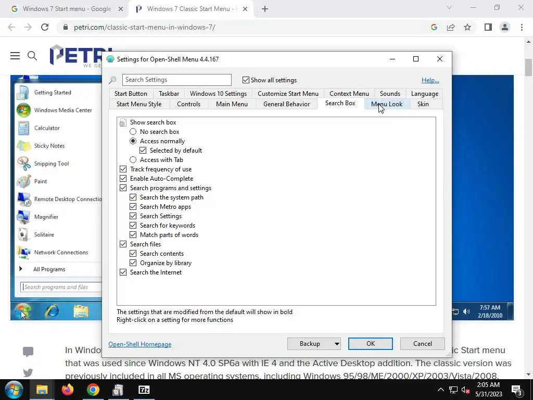Viewport: 533px width, 400px height.
Task: Click the taskbar clock showing 2:05 AM
Action: (x=488, y=390)
